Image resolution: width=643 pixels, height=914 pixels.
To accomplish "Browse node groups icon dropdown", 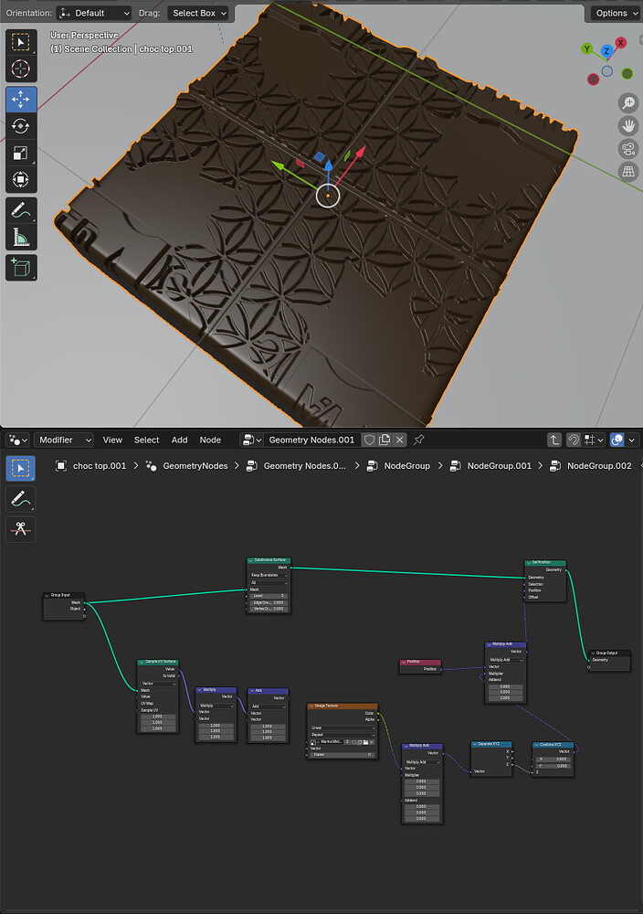I will tap(251, 441).
